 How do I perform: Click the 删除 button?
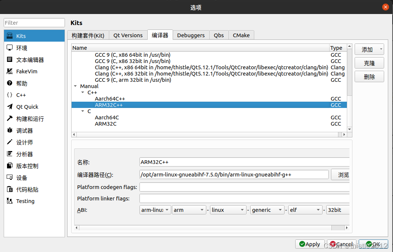click(369, 77)
